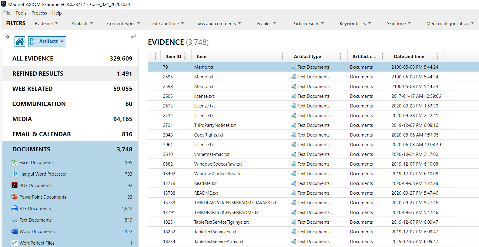Click the Magnet AXIOM app icon in title bar
The image size is (479, 247).
[4, 4]
